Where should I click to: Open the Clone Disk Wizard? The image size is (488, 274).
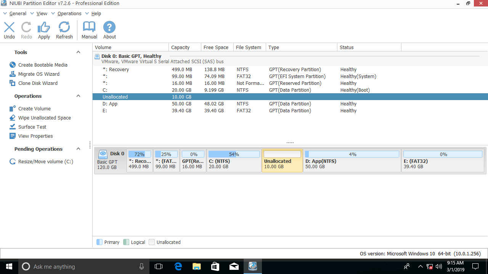pyautogui.click(x=38, y=83)
